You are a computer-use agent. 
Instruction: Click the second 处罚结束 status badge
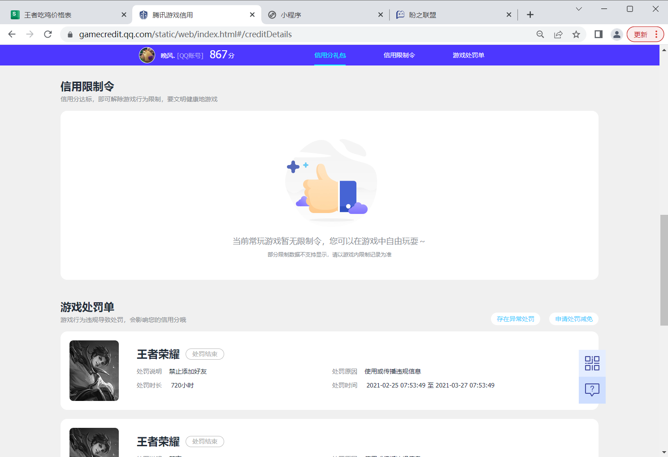[x=205, y=441]
